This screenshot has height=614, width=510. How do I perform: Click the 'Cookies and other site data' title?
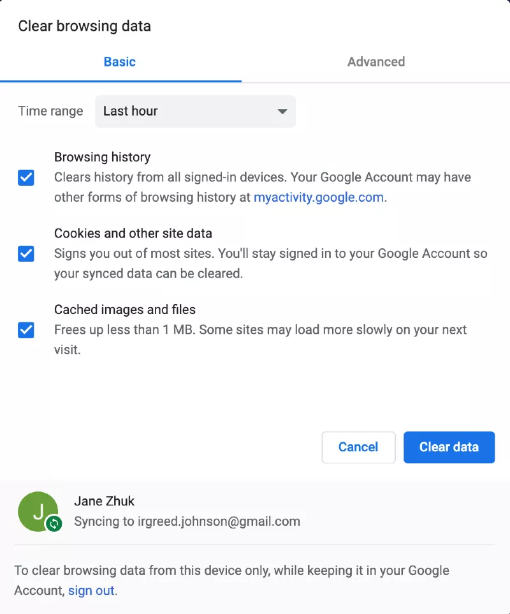click(x=133, y=233)
